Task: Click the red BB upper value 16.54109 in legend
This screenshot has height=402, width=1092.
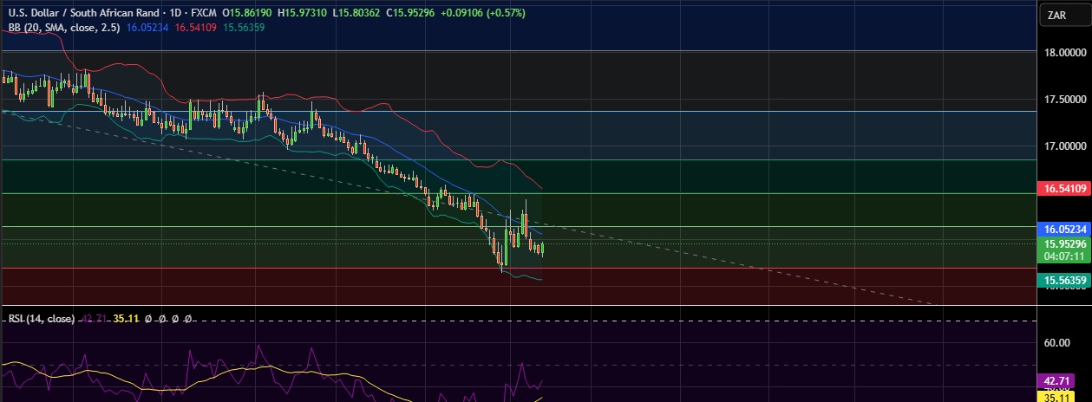Action: (197, 28)
